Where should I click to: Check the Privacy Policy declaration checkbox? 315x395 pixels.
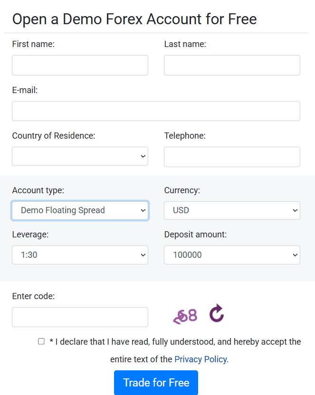tap(41, 341)
